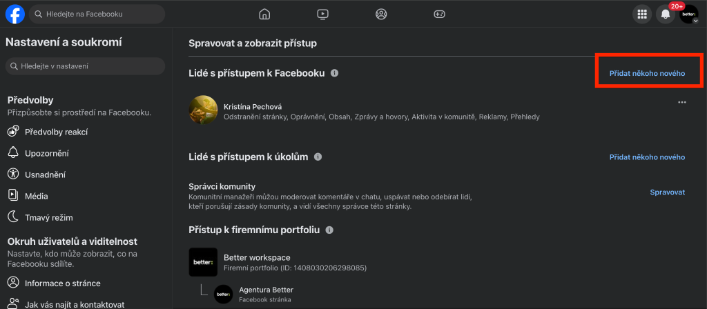Open Kristína Pechová's profile picture
Image resolution: width=707 pixels, height=309 pixels.
pyautogui.click(x=204, y=110)
